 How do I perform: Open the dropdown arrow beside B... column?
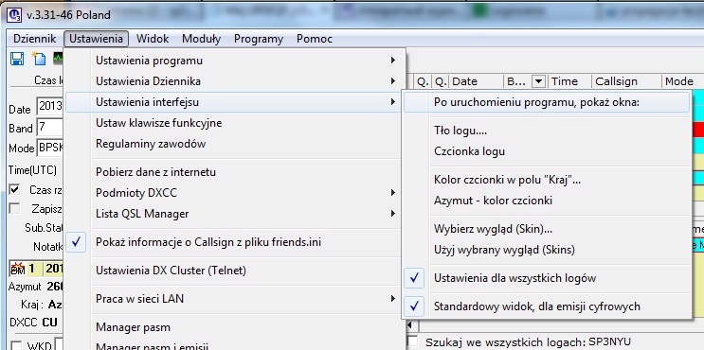[538, 81]
